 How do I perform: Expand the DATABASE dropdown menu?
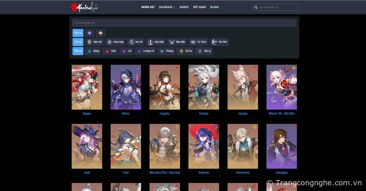(167, 7)
